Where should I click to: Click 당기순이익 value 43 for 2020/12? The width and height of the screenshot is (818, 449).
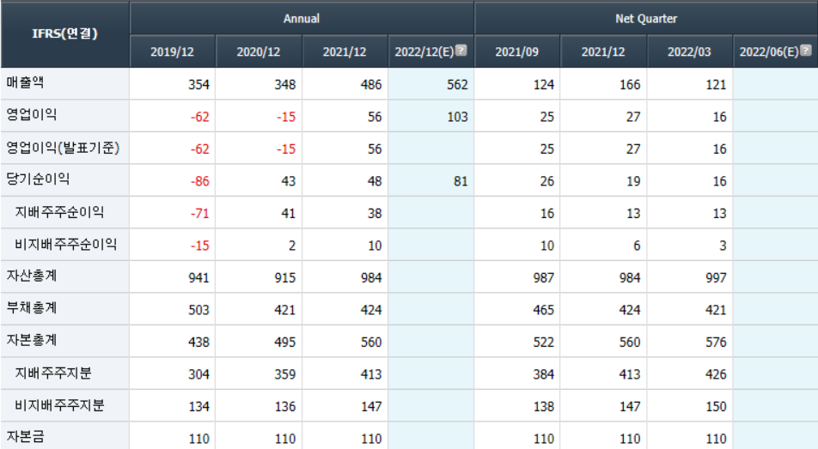[x=288, y=181]
